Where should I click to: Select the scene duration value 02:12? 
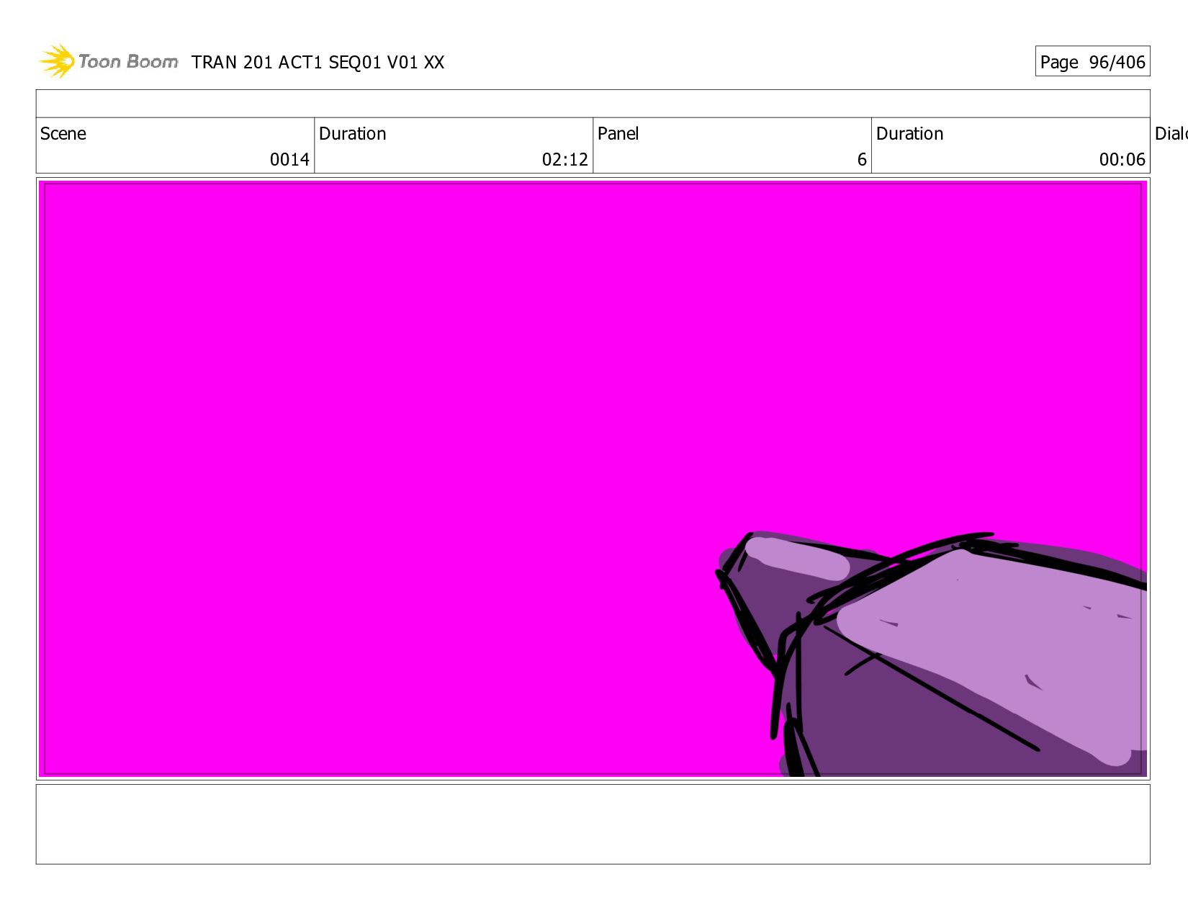pyautogui.click(x=565, y=160)
